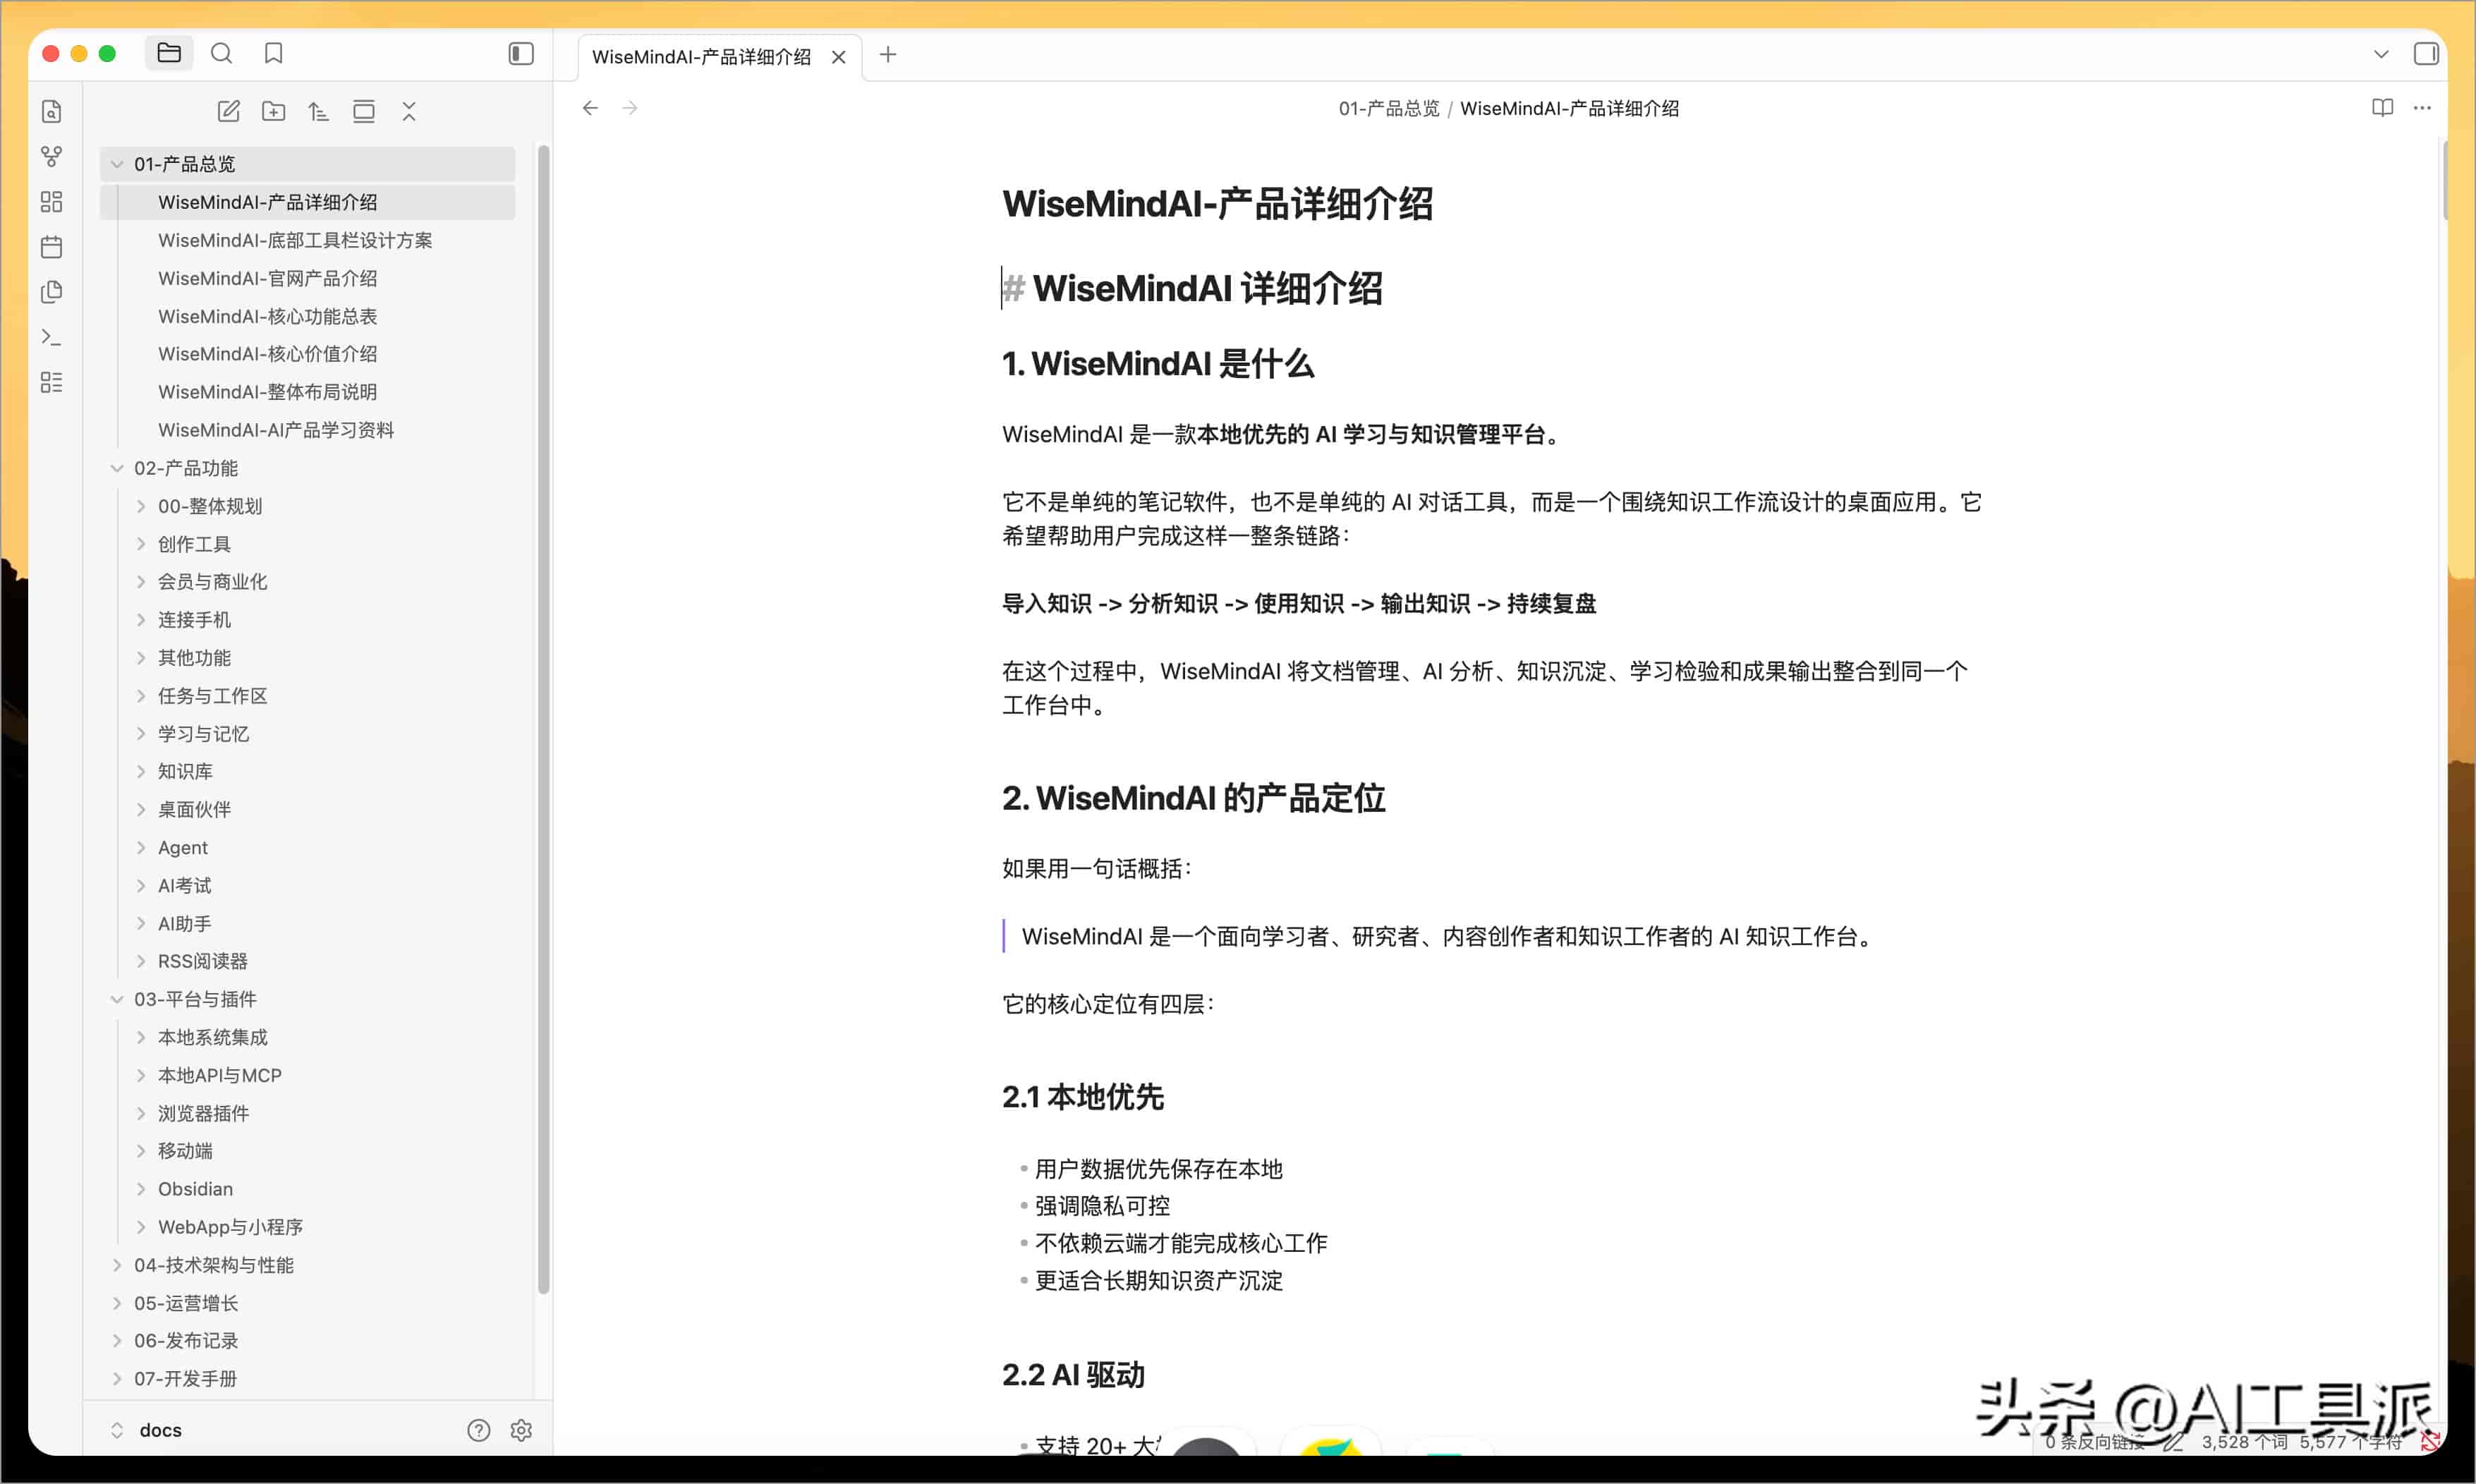Open the templates ribbon icon
2476x1484 pixels.
[x=51, y=292]
